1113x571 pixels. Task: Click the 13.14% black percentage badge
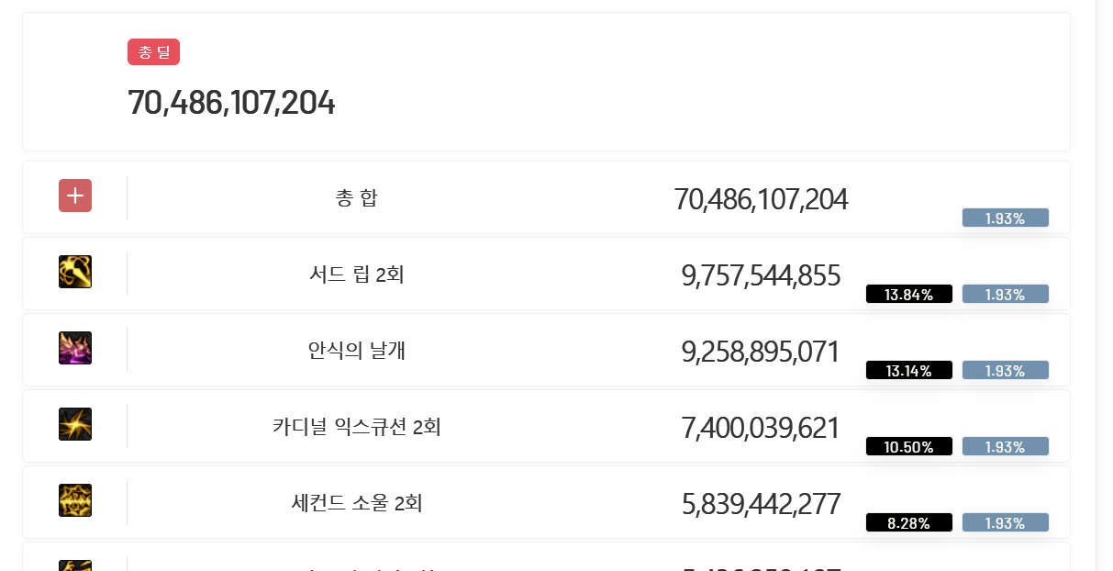(x=909, y=371)
